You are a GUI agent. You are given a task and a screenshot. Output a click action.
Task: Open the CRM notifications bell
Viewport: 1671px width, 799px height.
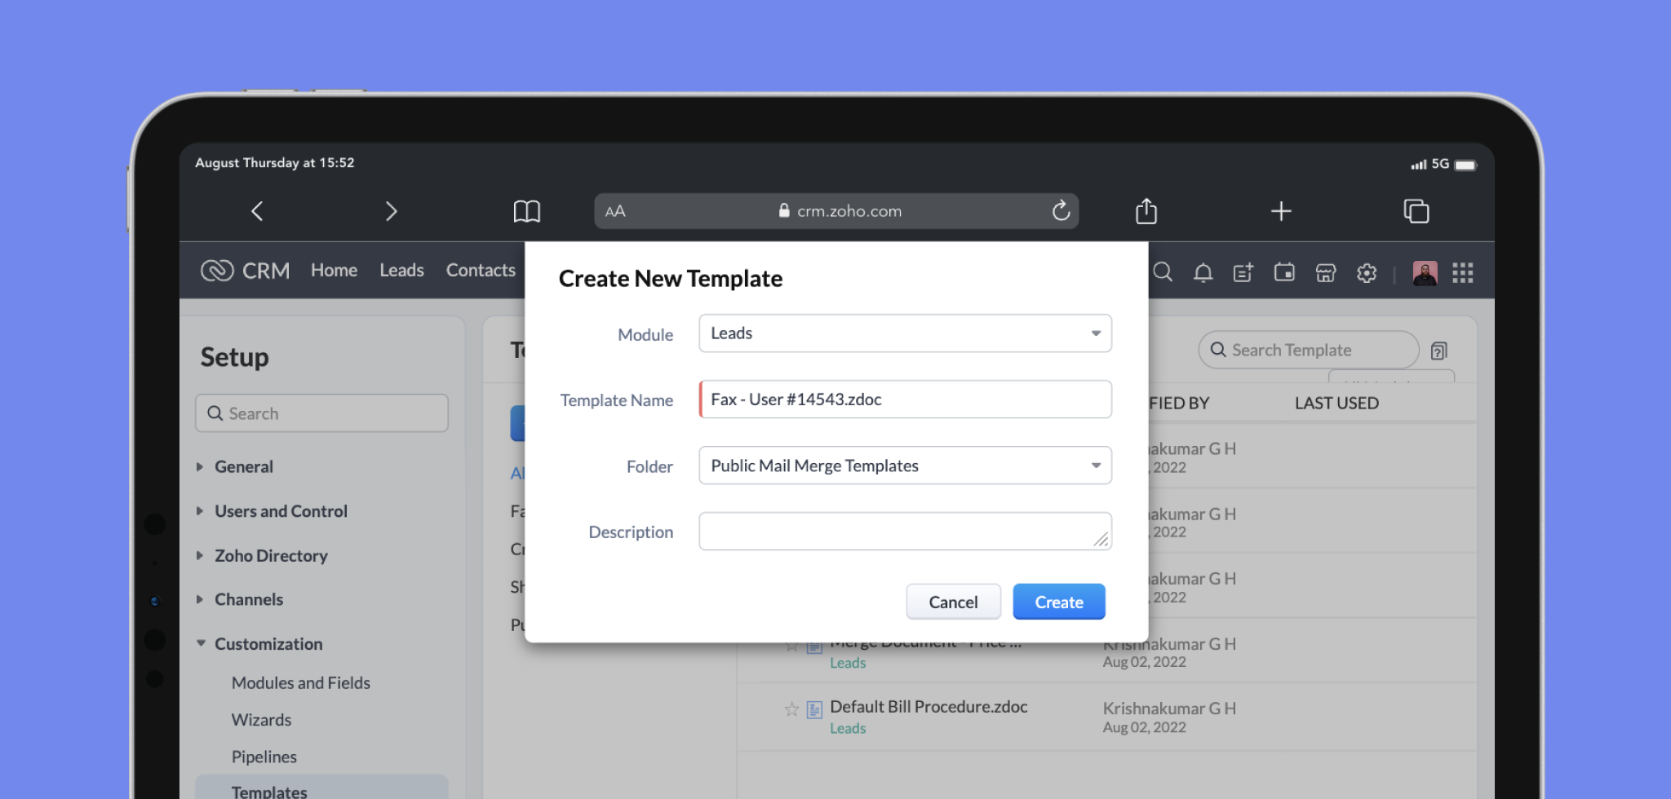click(1203, 272)
